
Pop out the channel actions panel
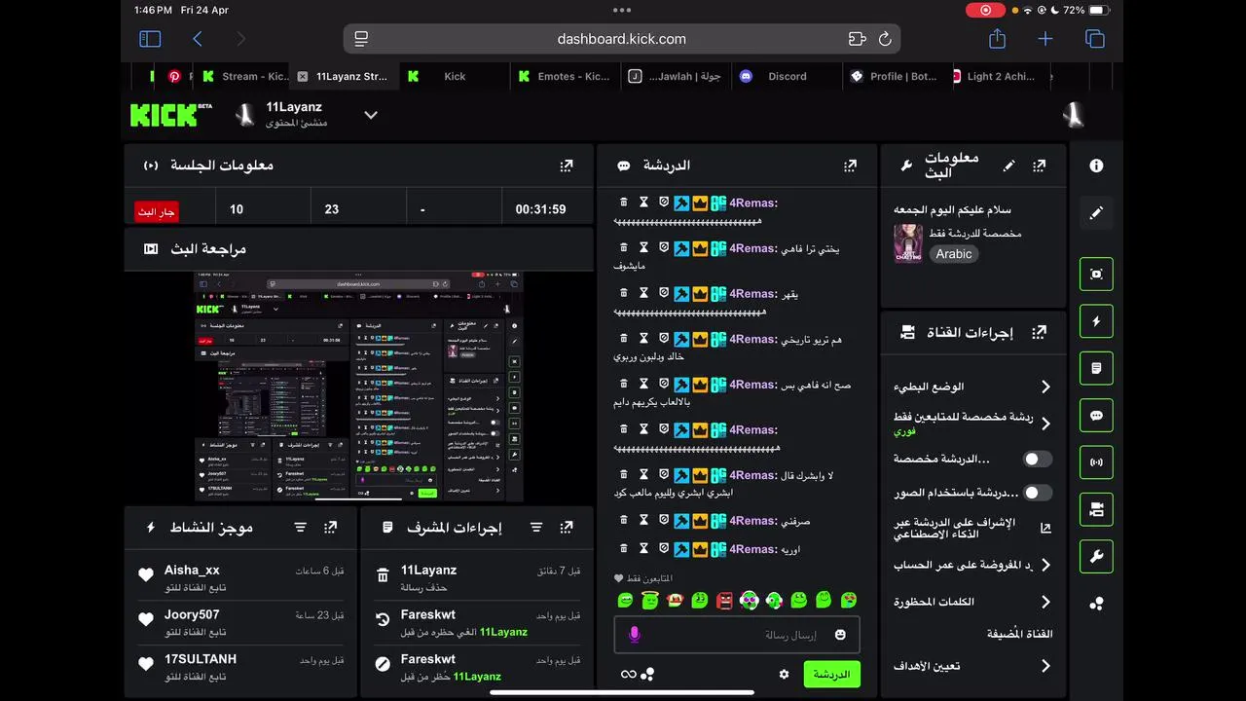click(1039, 332)
